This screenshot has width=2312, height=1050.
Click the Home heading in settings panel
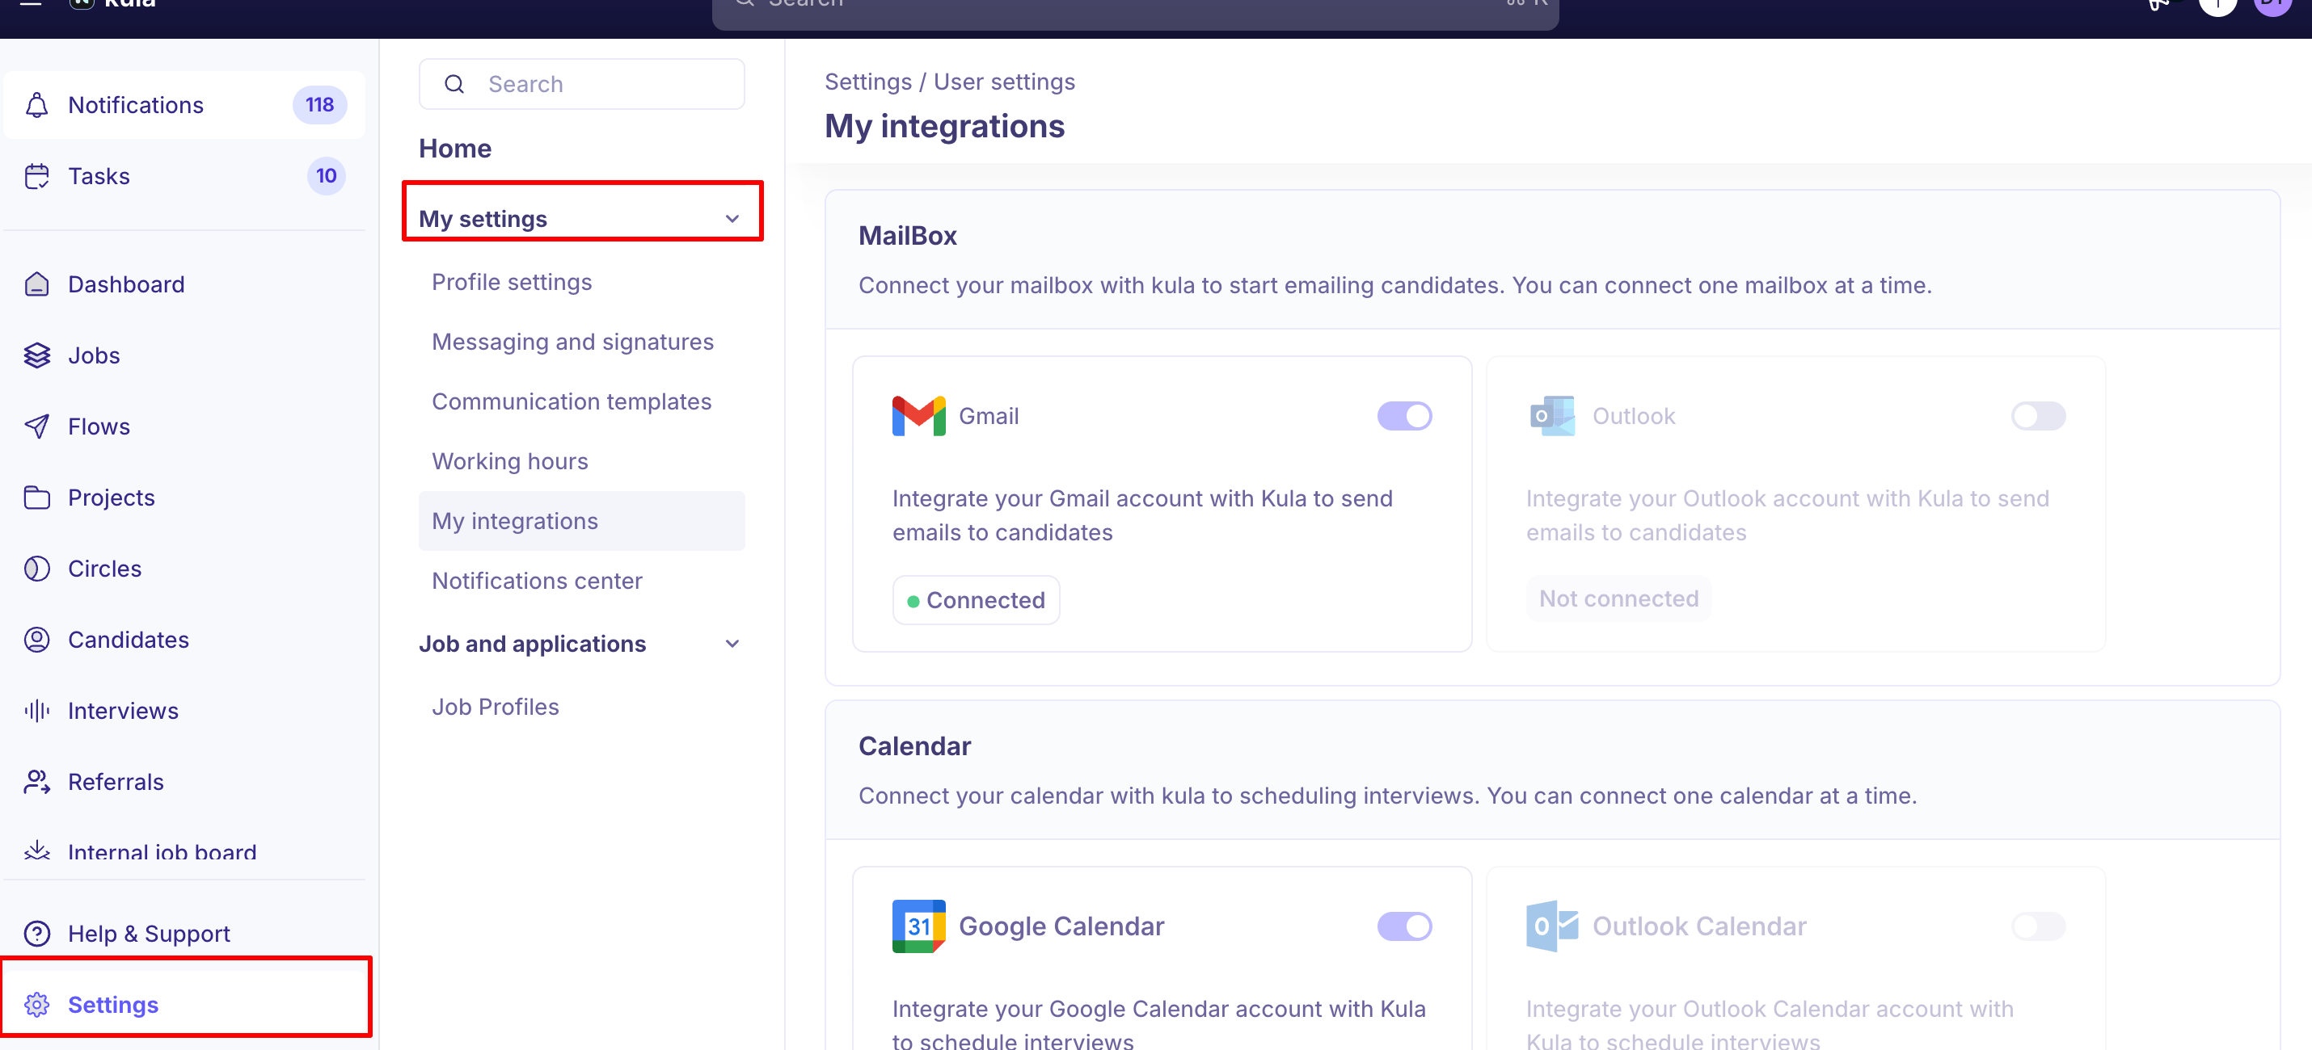tap(455, 148)
